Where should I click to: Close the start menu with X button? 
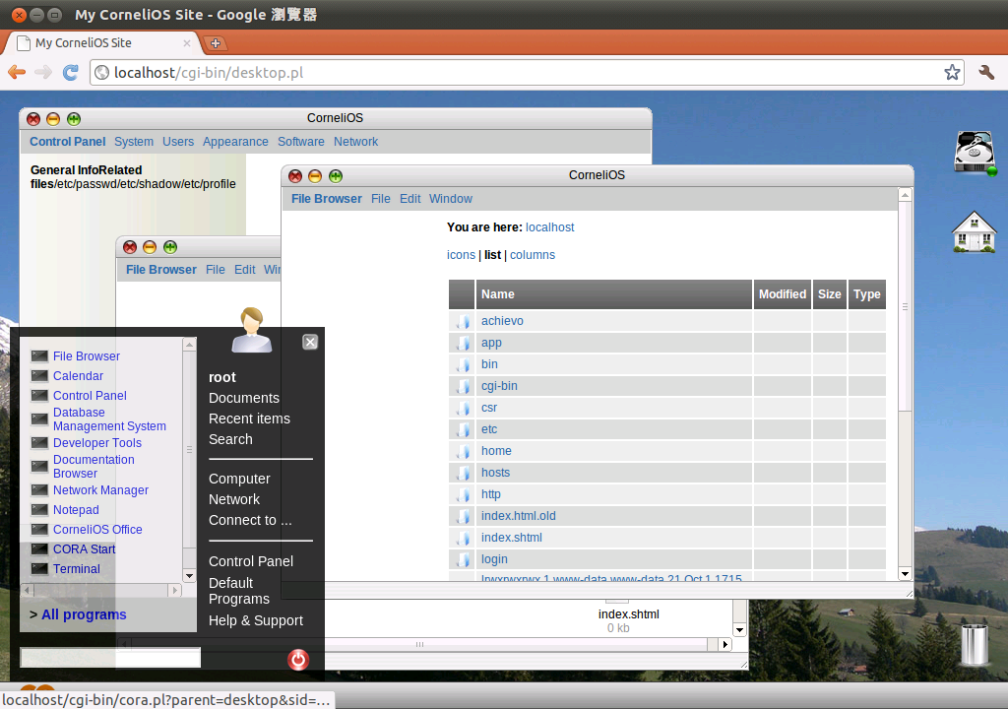(x=310, y=343)
